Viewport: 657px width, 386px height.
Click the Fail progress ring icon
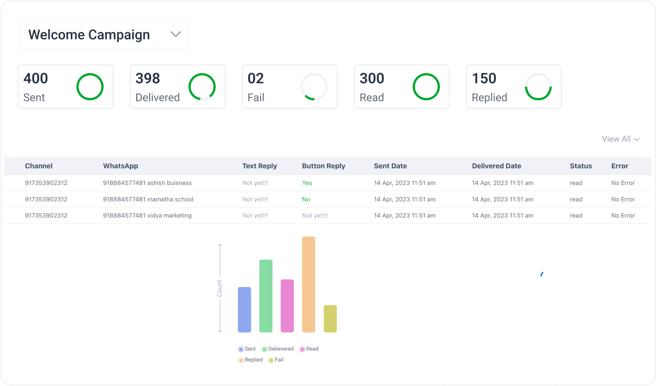pyautogui.click(x=314, y=87)
